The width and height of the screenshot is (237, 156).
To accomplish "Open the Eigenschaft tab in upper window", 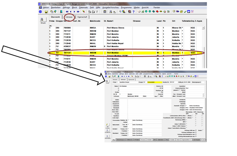I will click(x=82, y=17).
